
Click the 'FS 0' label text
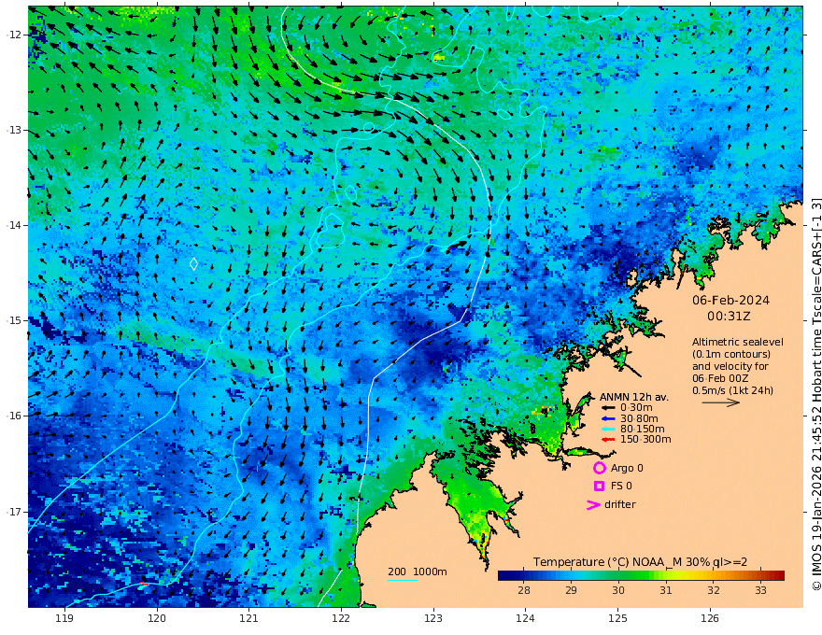coord(621,487)
